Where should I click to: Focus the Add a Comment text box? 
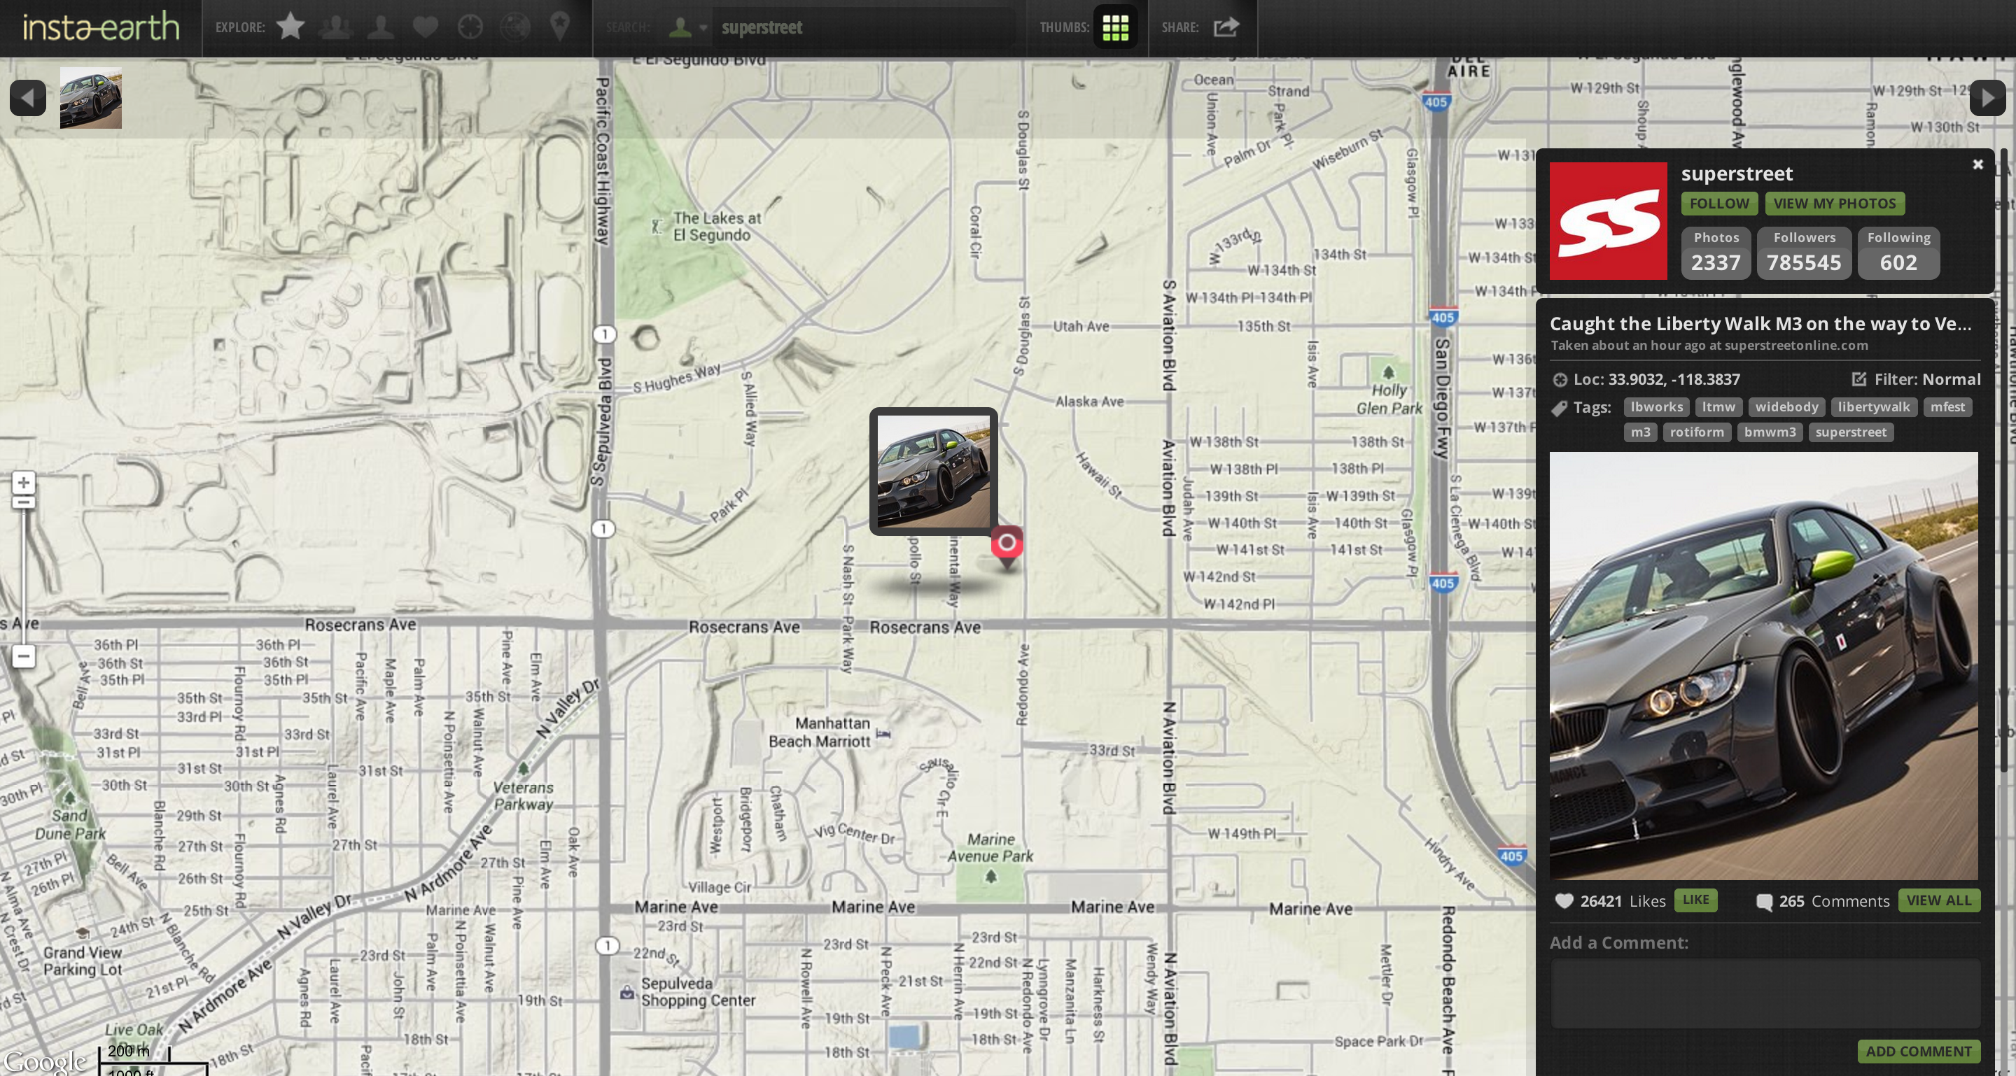click(x=1765, y=993)
